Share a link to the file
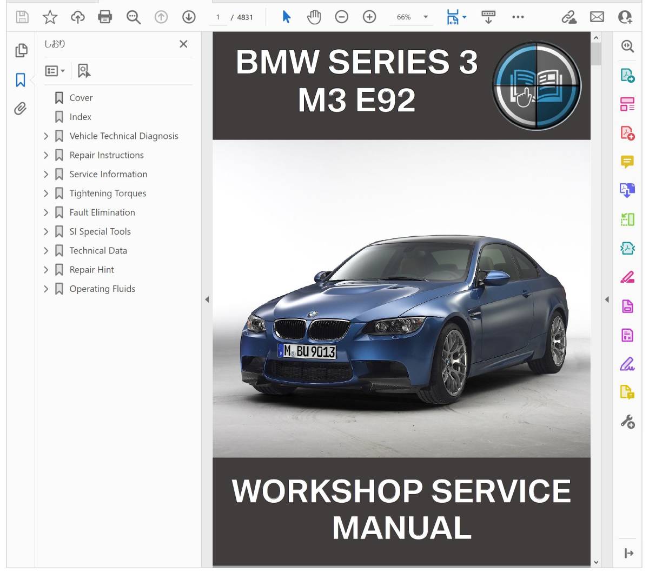The width and height of the screenshot is (649, 573). click(x=569, y=17)
